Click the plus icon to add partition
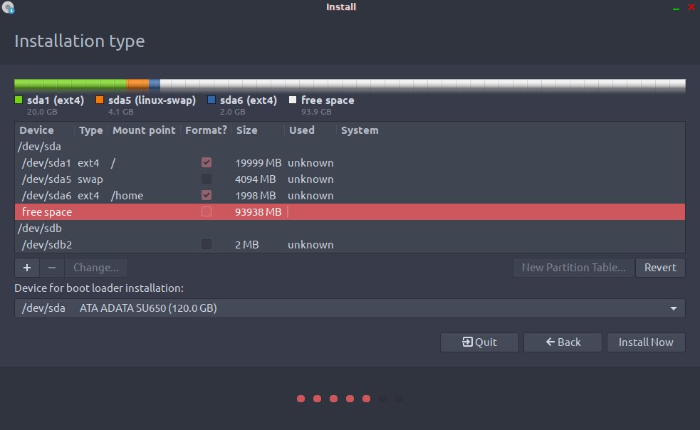 26,268
